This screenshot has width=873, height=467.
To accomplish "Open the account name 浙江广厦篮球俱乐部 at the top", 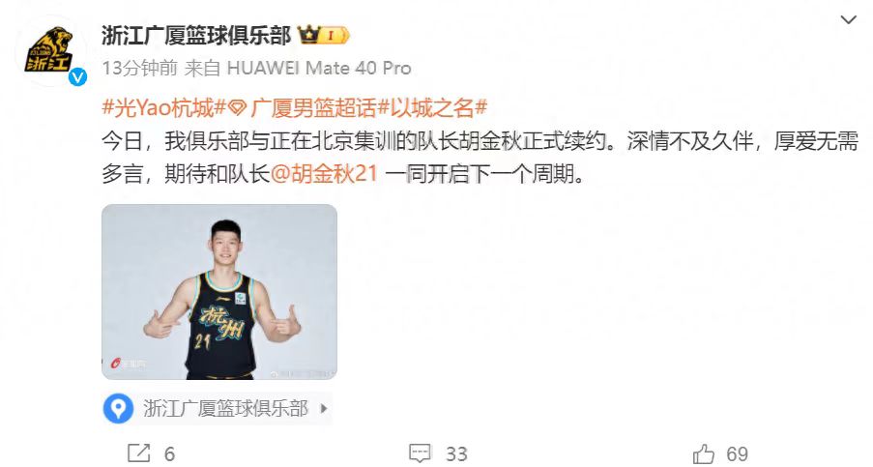I will tap(196, 36).
